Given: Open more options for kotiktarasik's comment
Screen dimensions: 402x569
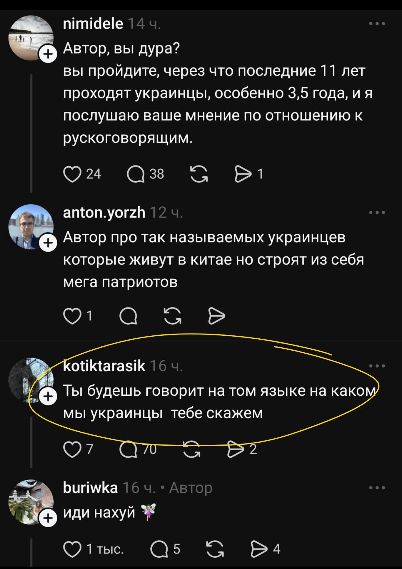Looking at the screenshot, I should tap(377, 366).
